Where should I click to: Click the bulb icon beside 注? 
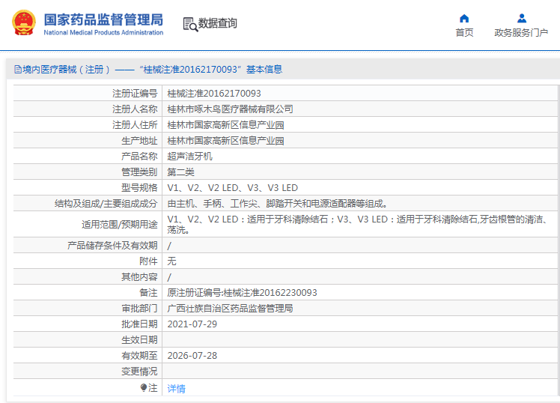(x=144, y=387)
